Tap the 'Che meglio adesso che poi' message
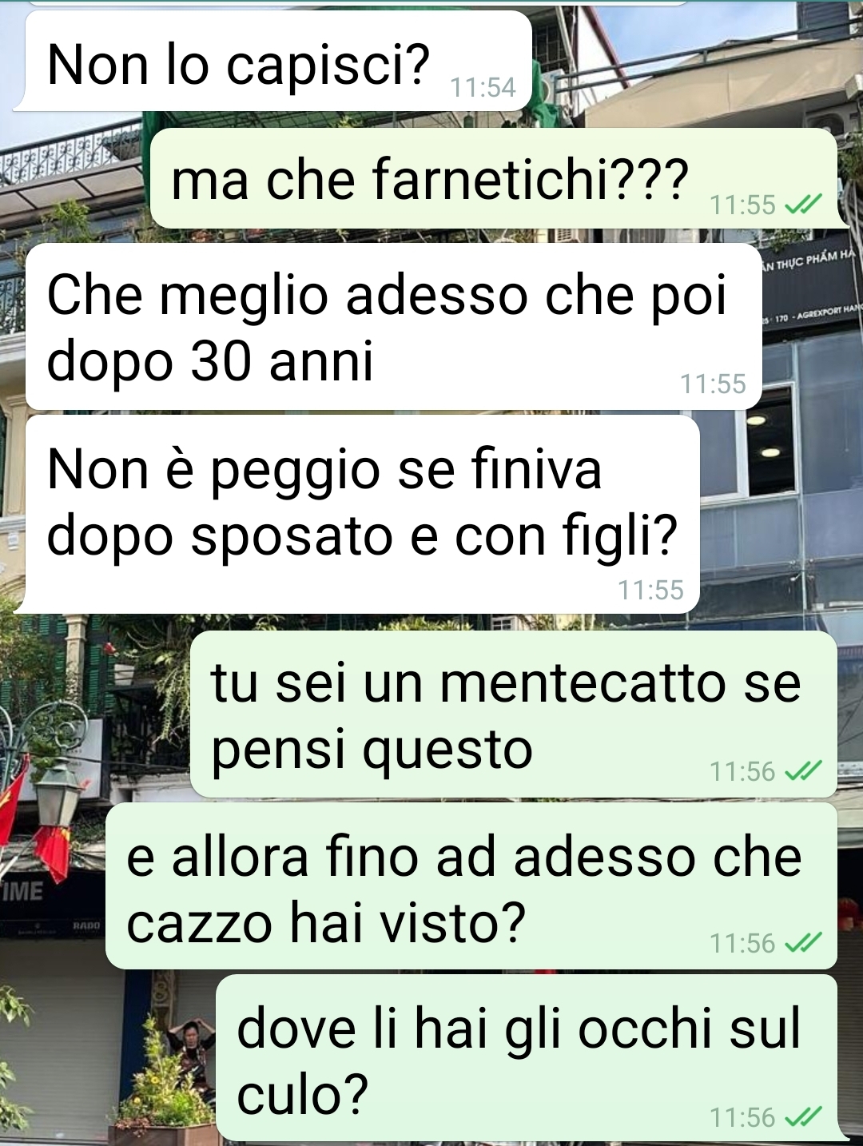Viewport: 863px width, 1146px height. pyautogui.click(x=394, y=327)
